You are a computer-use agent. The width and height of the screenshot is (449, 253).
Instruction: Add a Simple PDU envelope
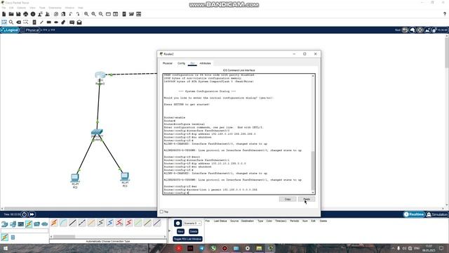point(72,22)
